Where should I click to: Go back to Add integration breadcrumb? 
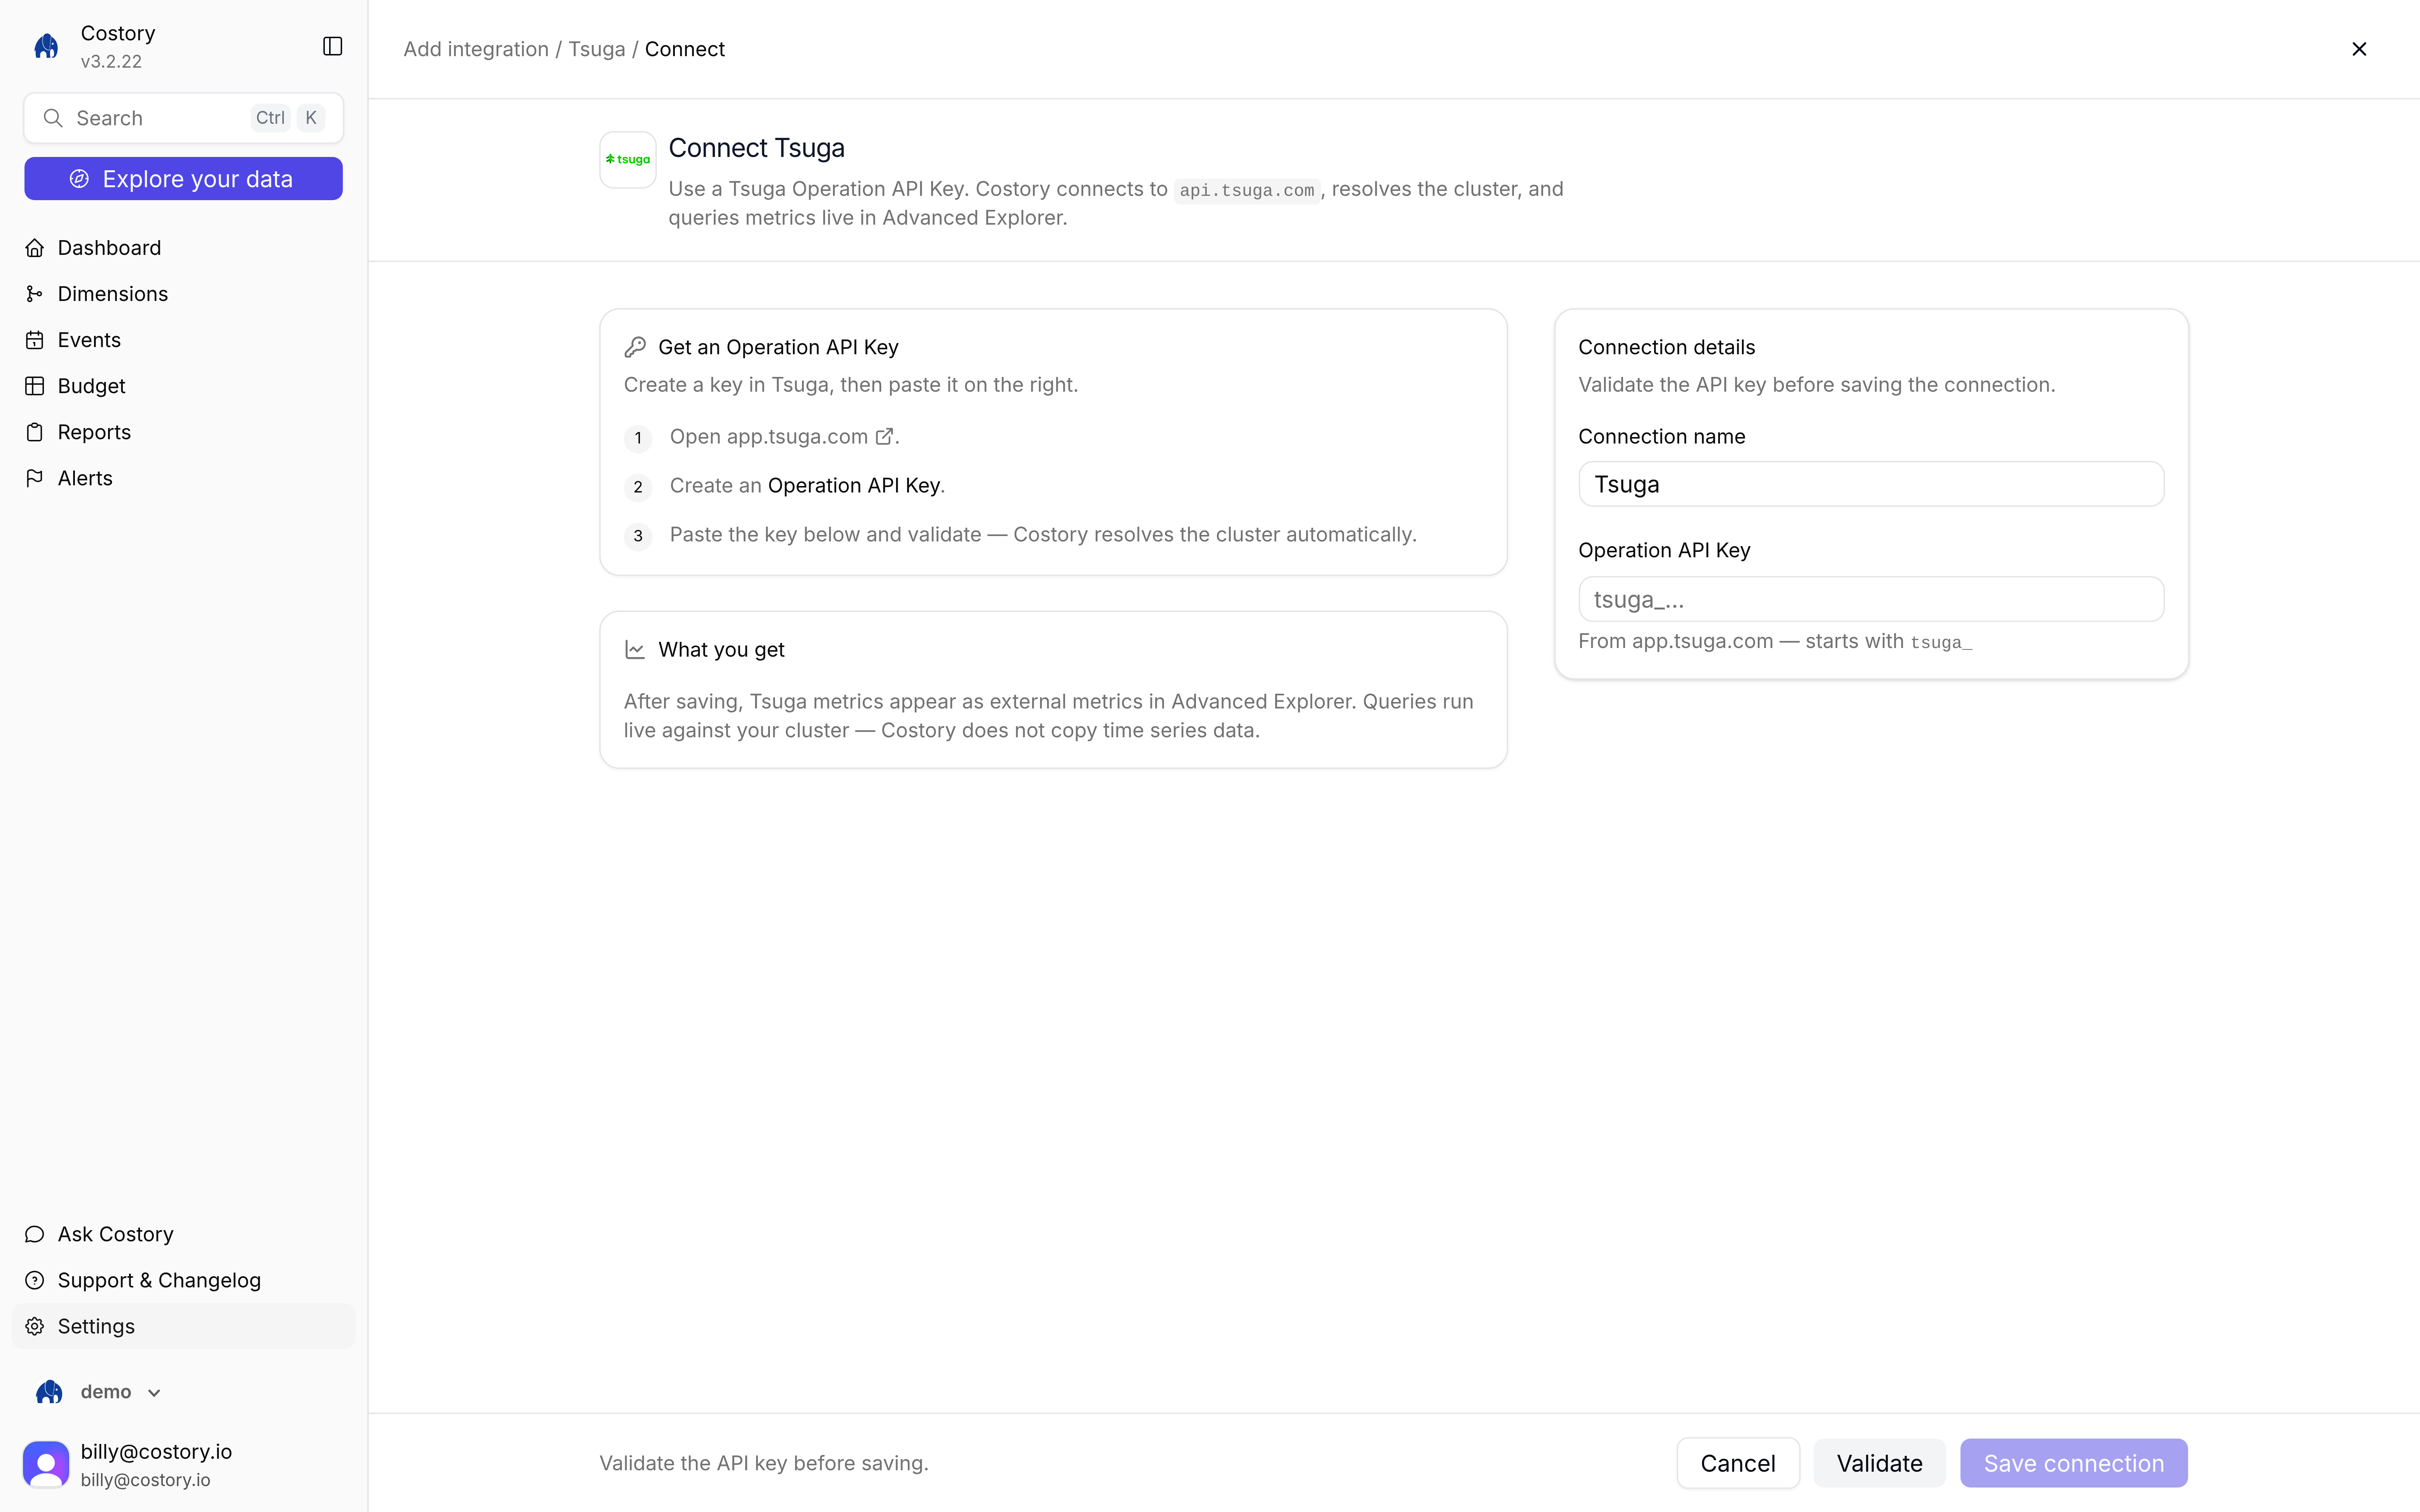click(476, 49)
